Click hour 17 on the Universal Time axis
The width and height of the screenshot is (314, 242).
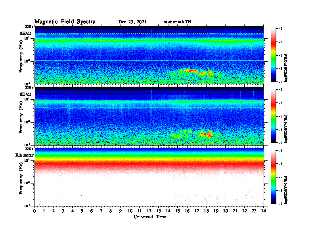pyautogui.click(x=197, y=211)
